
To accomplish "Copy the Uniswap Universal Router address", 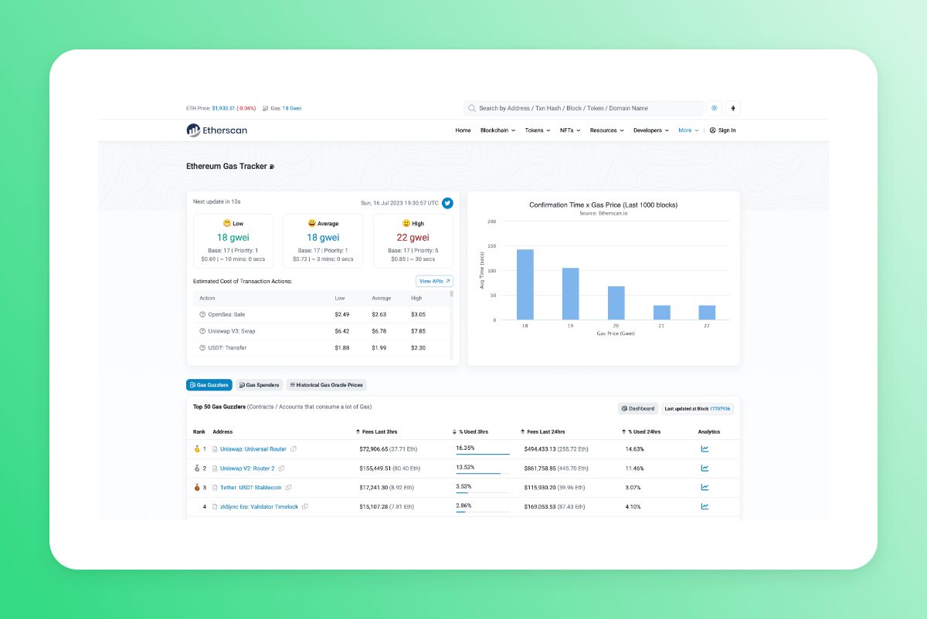I will tap(294, 448).
